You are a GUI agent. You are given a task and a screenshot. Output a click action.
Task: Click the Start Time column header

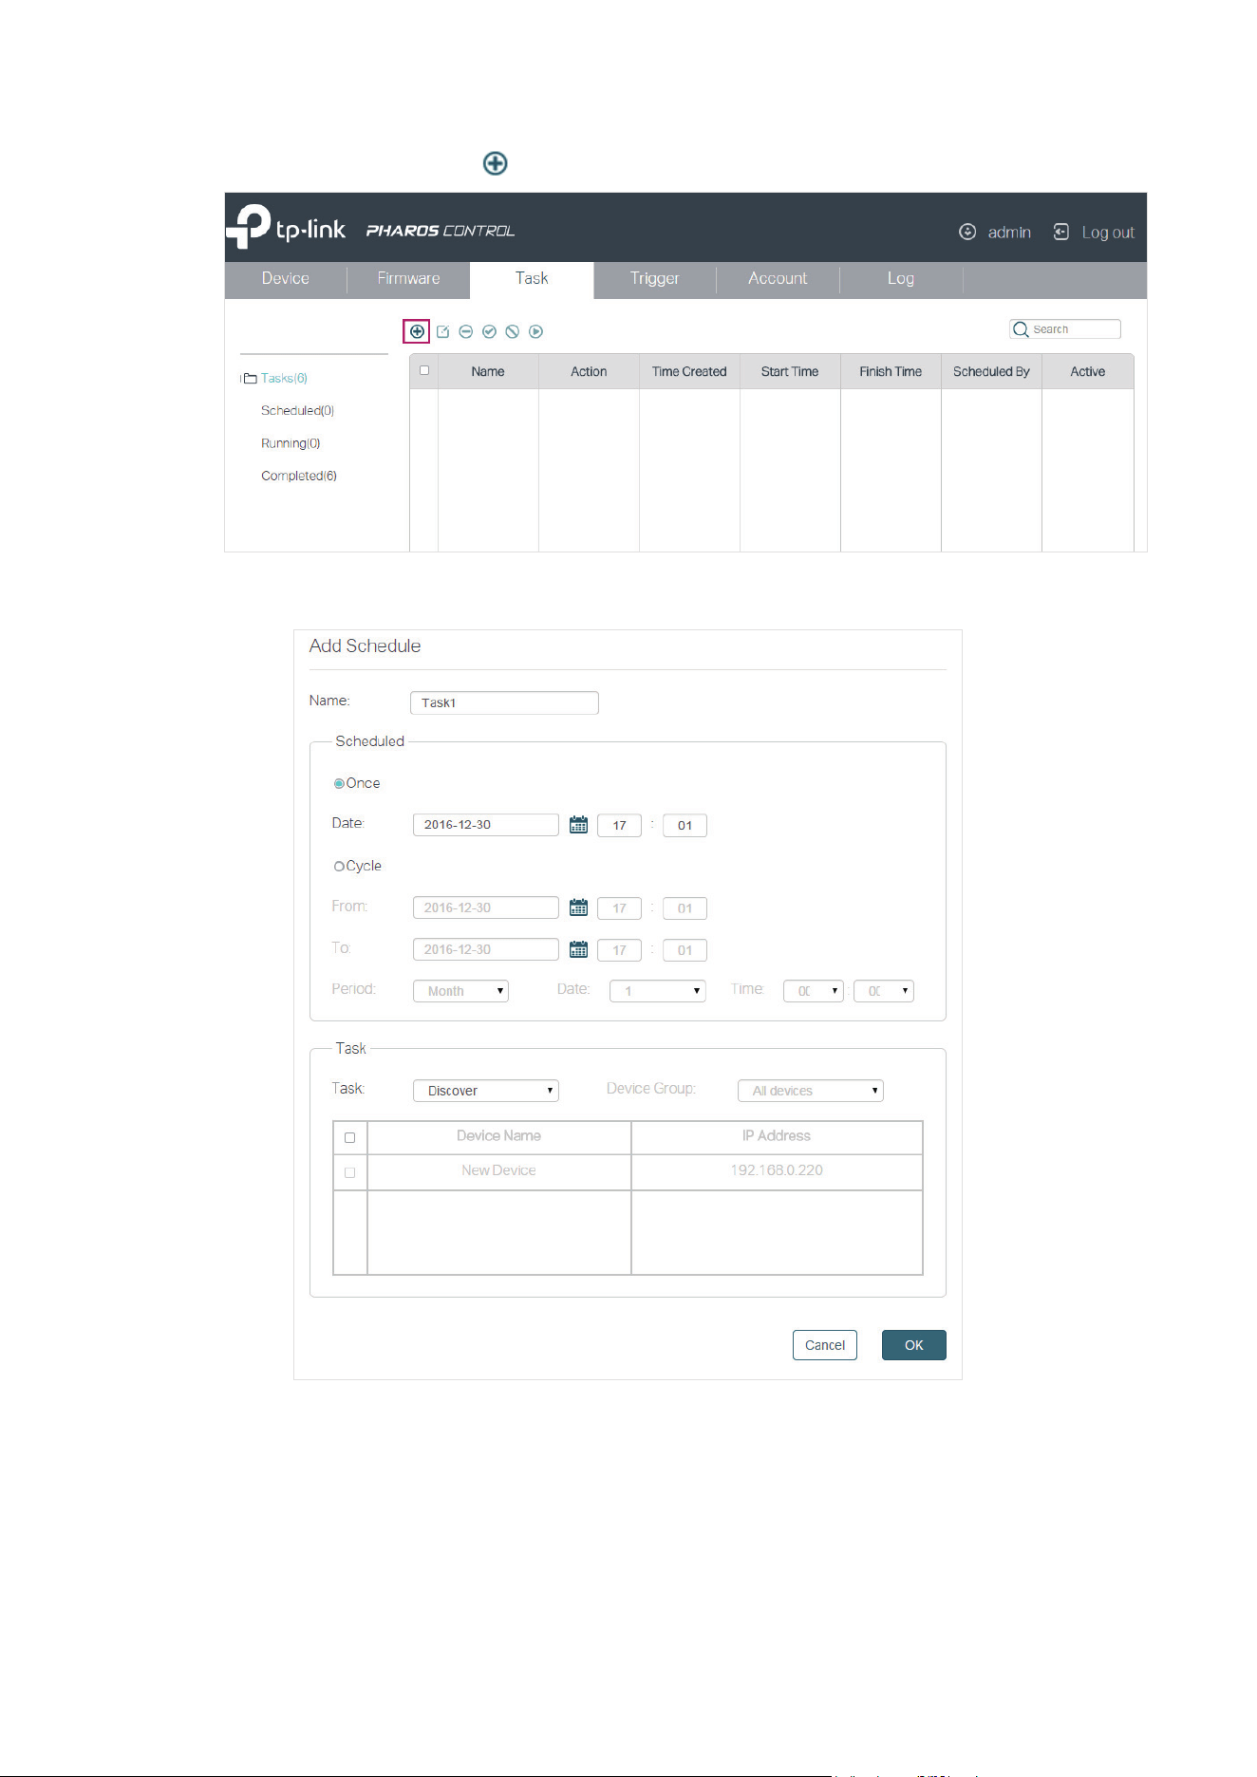point(790,371)
